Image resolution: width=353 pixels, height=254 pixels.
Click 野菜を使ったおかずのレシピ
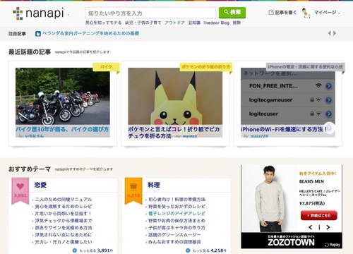click(x=176, y=207)
